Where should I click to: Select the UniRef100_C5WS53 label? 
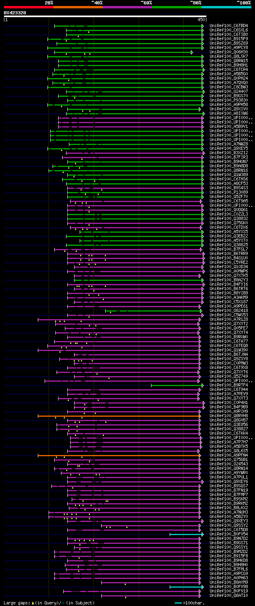tap(229, 315)
